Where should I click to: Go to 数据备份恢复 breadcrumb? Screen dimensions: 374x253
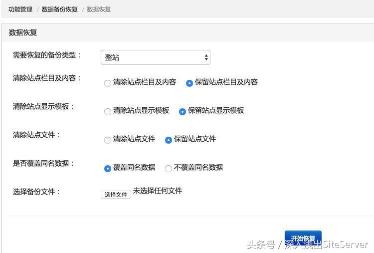point(60,9)
